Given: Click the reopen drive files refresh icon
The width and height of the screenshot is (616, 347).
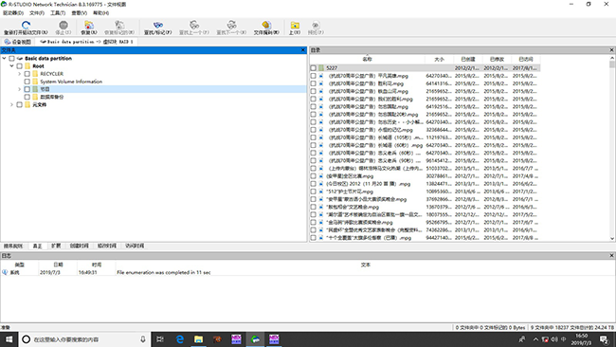Looking at the screenshot, I should (26, 26).
